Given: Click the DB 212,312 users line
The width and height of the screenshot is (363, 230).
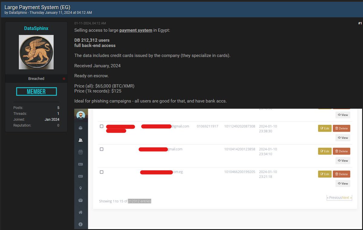Looking at the screenshot, I should pos(92,40).
